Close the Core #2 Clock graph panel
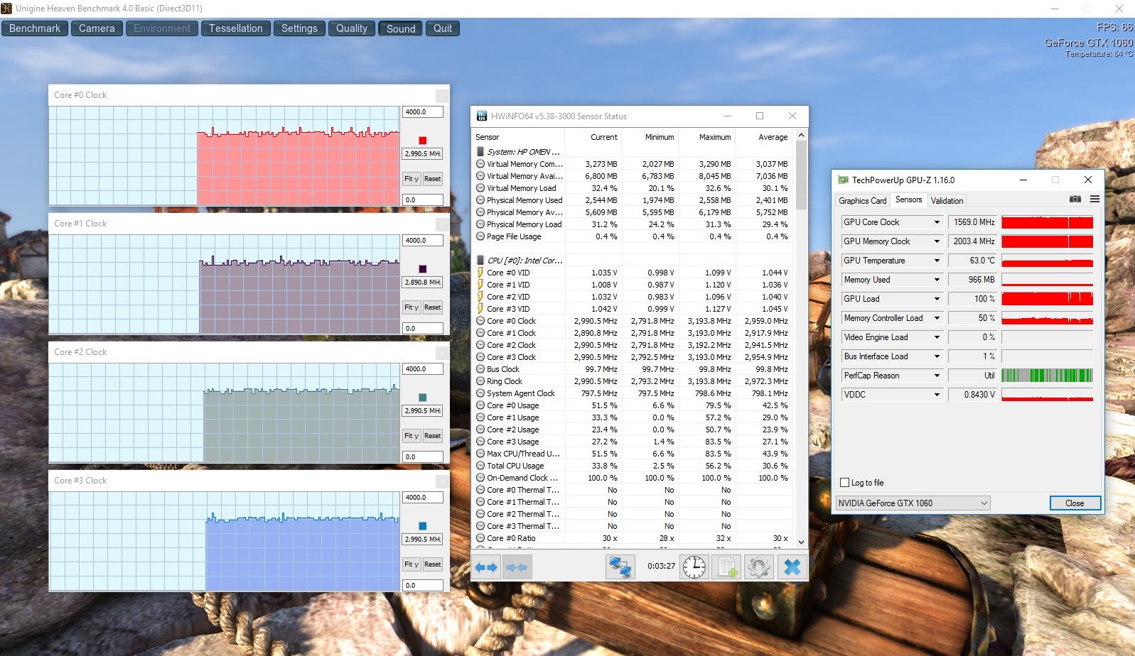The width and height of the screenshot is (1135, 656). tap(442, 352)
